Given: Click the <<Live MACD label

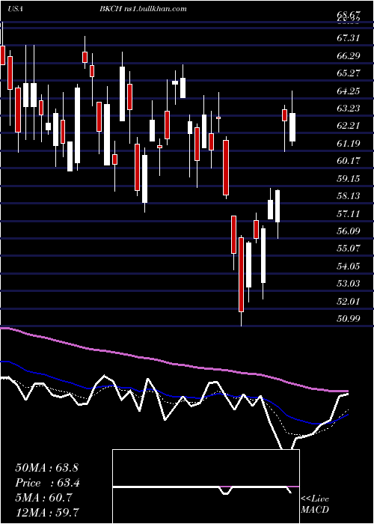Looking at the screenshot, I should (315, 505).
